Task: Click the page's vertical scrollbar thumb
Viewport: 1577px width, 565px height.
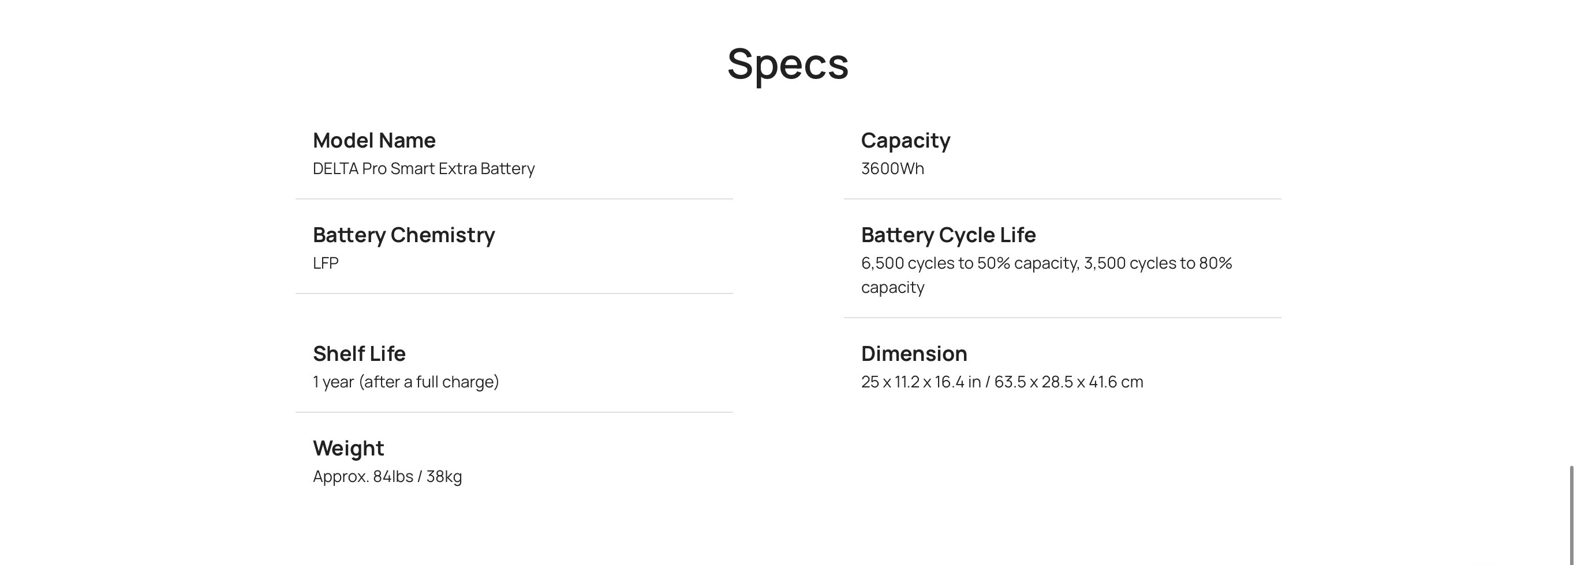Action: click(1571, 514)
